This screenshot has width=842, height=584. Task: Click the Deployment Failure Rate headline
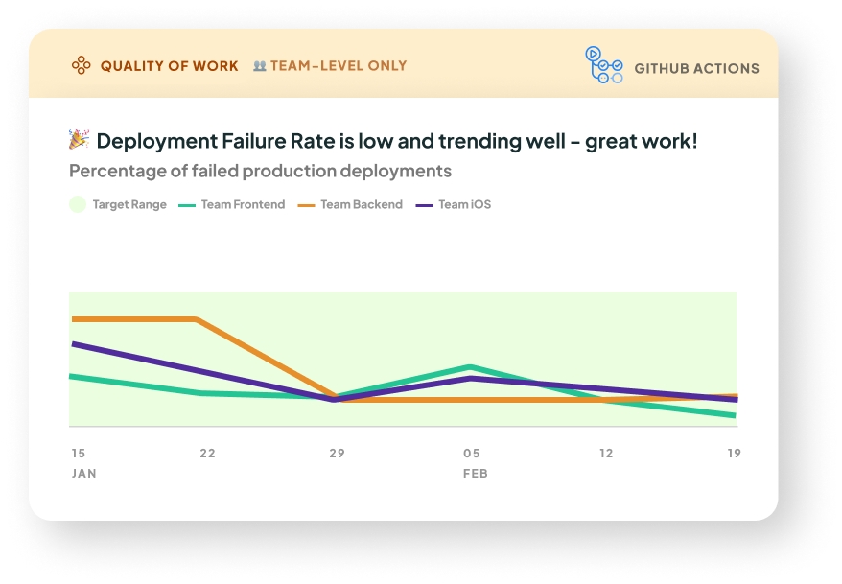point(397,141)
